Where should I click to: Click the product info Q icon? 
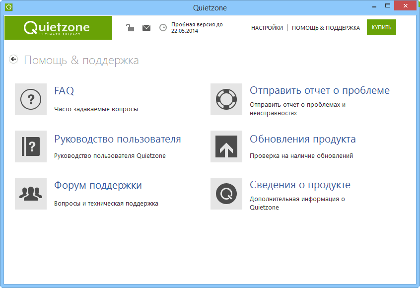point(226,194)
